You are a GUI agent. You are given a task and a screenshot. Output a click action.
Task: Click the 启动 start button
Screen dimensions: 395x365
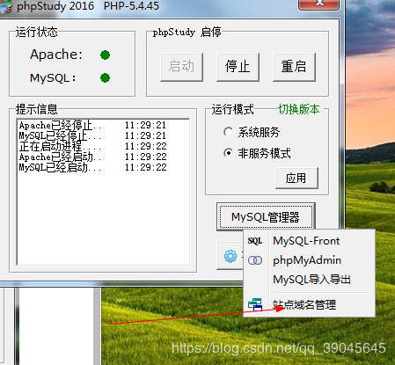coord(181,67)
